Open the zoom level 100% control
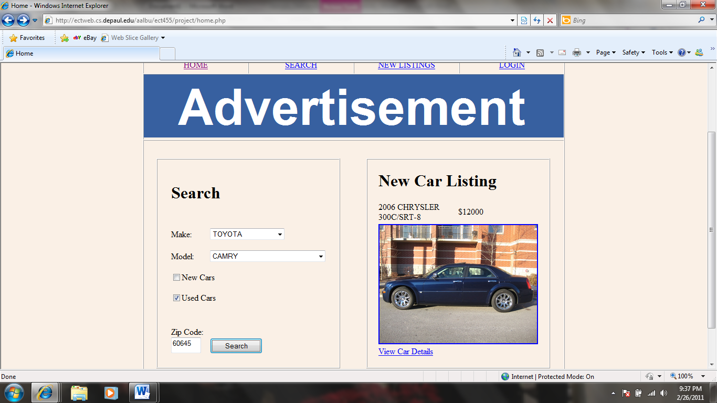This screenshot has width=717, height=403. click(x=682, y=376)
